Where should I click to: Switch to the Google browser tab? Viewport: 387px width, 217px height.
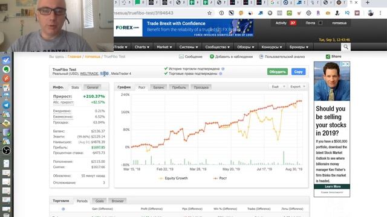click(275, 2)
